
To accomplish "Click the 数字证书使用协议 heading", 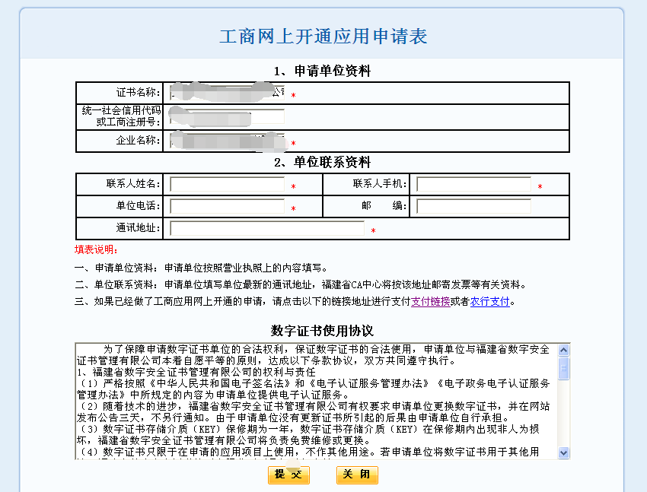I will tap(322, 331).
